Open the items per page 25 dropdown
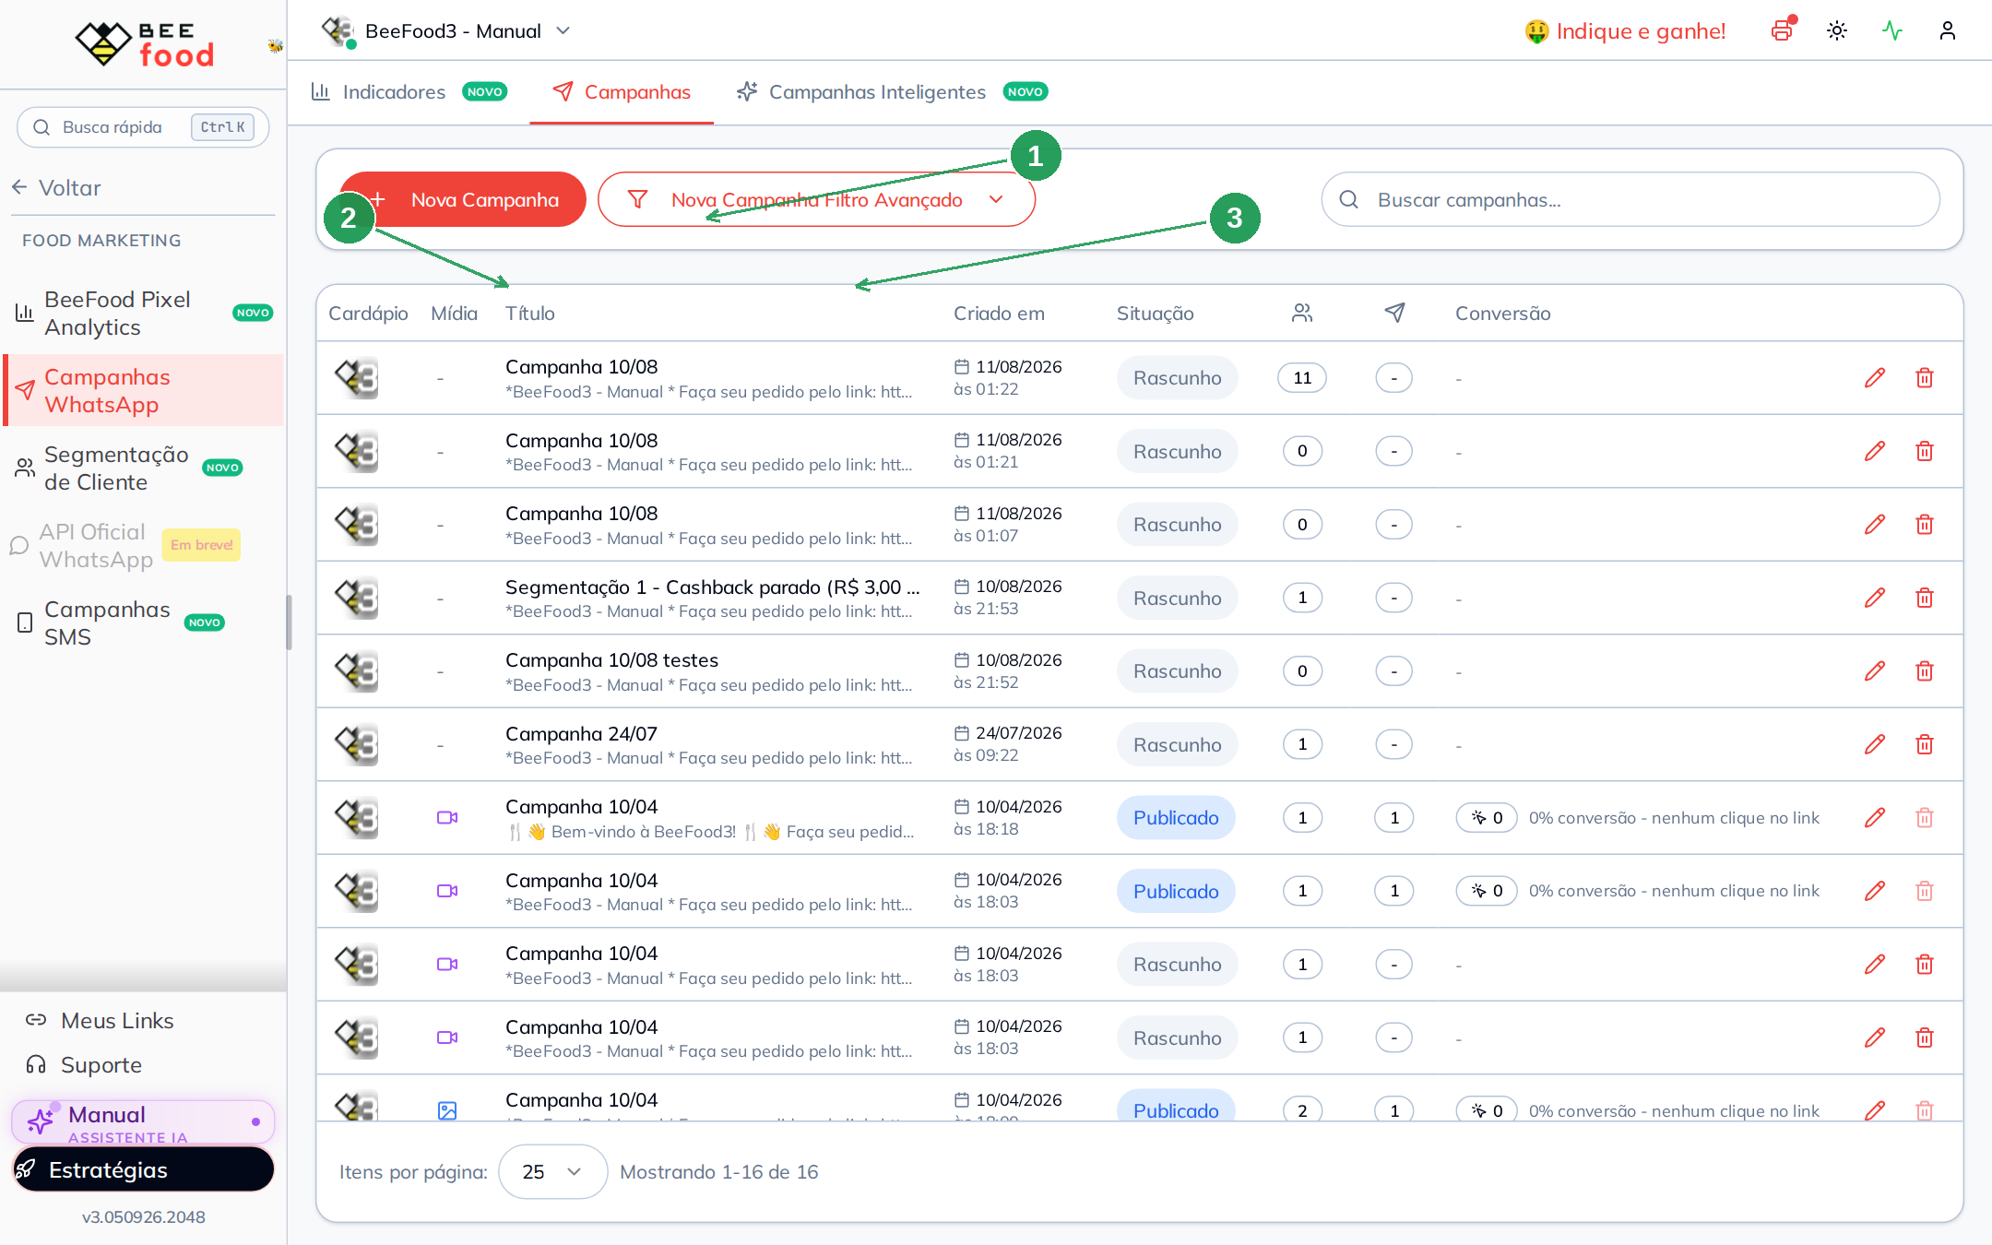This screenshot has width=1992, height=1245. pos(552,1171)
